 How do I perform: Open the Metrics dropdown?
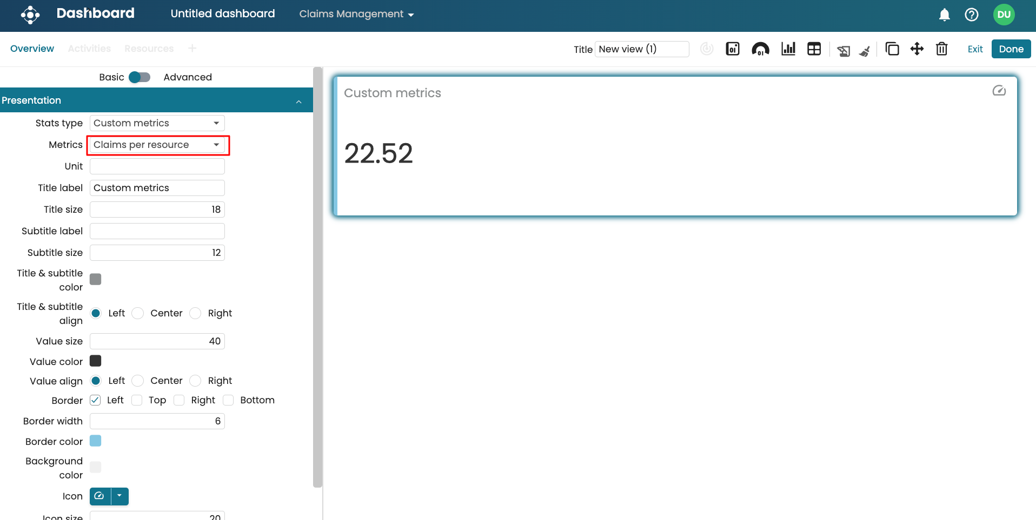click(157, 145)
